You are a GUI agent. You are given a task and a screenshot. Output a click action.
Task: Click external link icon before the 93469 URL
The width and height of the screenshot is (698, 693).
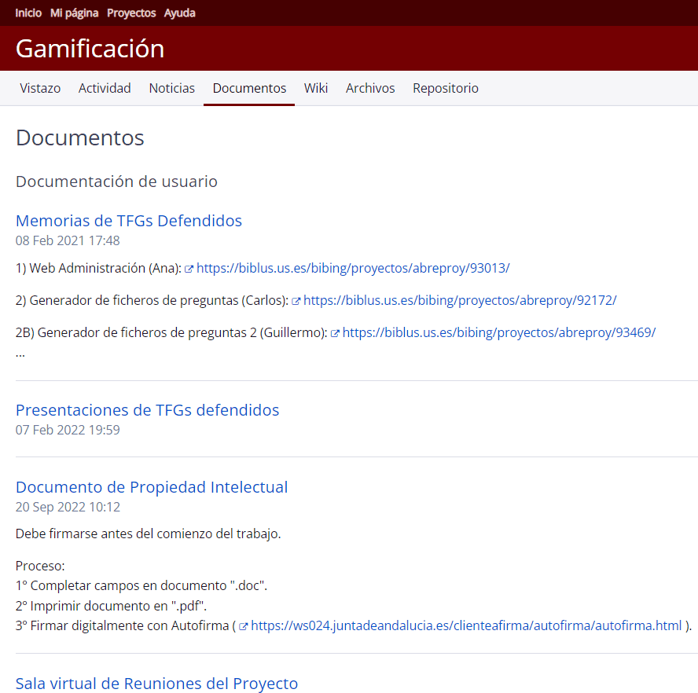click(x=336, y=333)
